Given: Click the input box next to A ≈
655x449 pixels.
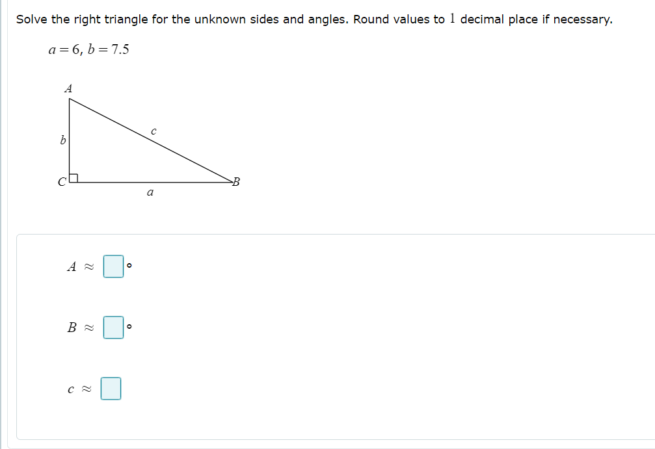Looking at the screenshot, I should click(x=113, y=265).
